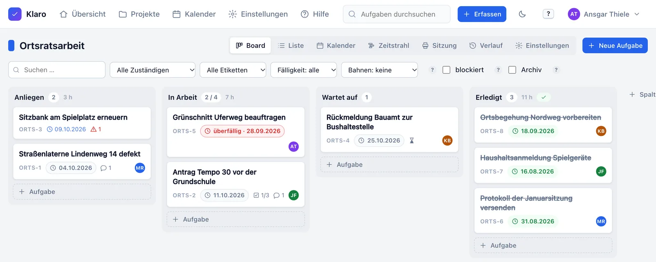This screenshot has width=656, height=262.
Task: Switch to the Sitzung view tab
Action: (x=439, y=45)
